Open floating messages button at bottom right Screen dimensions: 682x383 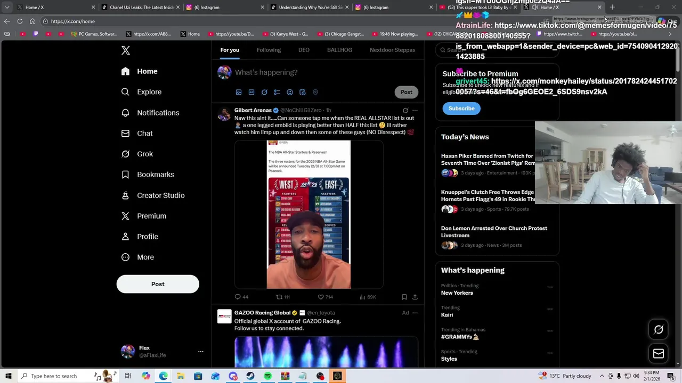(659, 354)
